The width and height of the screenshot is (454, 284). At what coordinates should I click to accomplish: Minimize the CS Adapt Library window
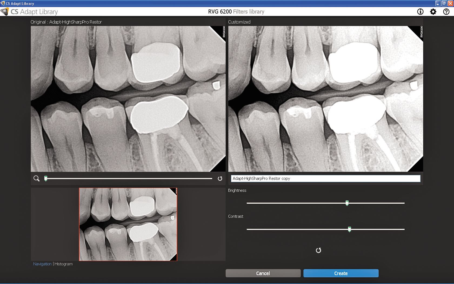[438, 3]
